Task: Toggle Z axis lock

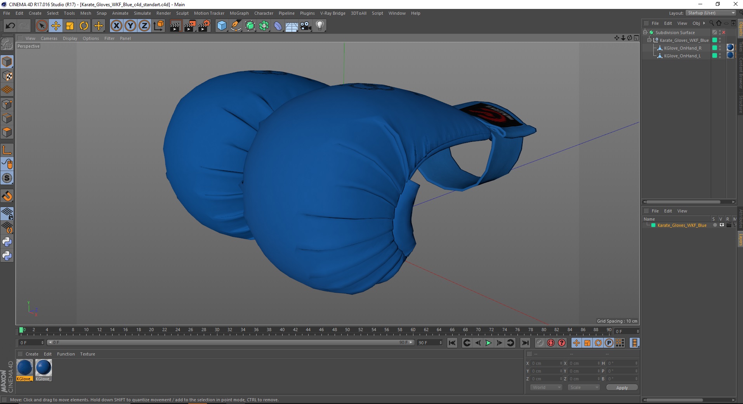Action: [x=144, y=26]
